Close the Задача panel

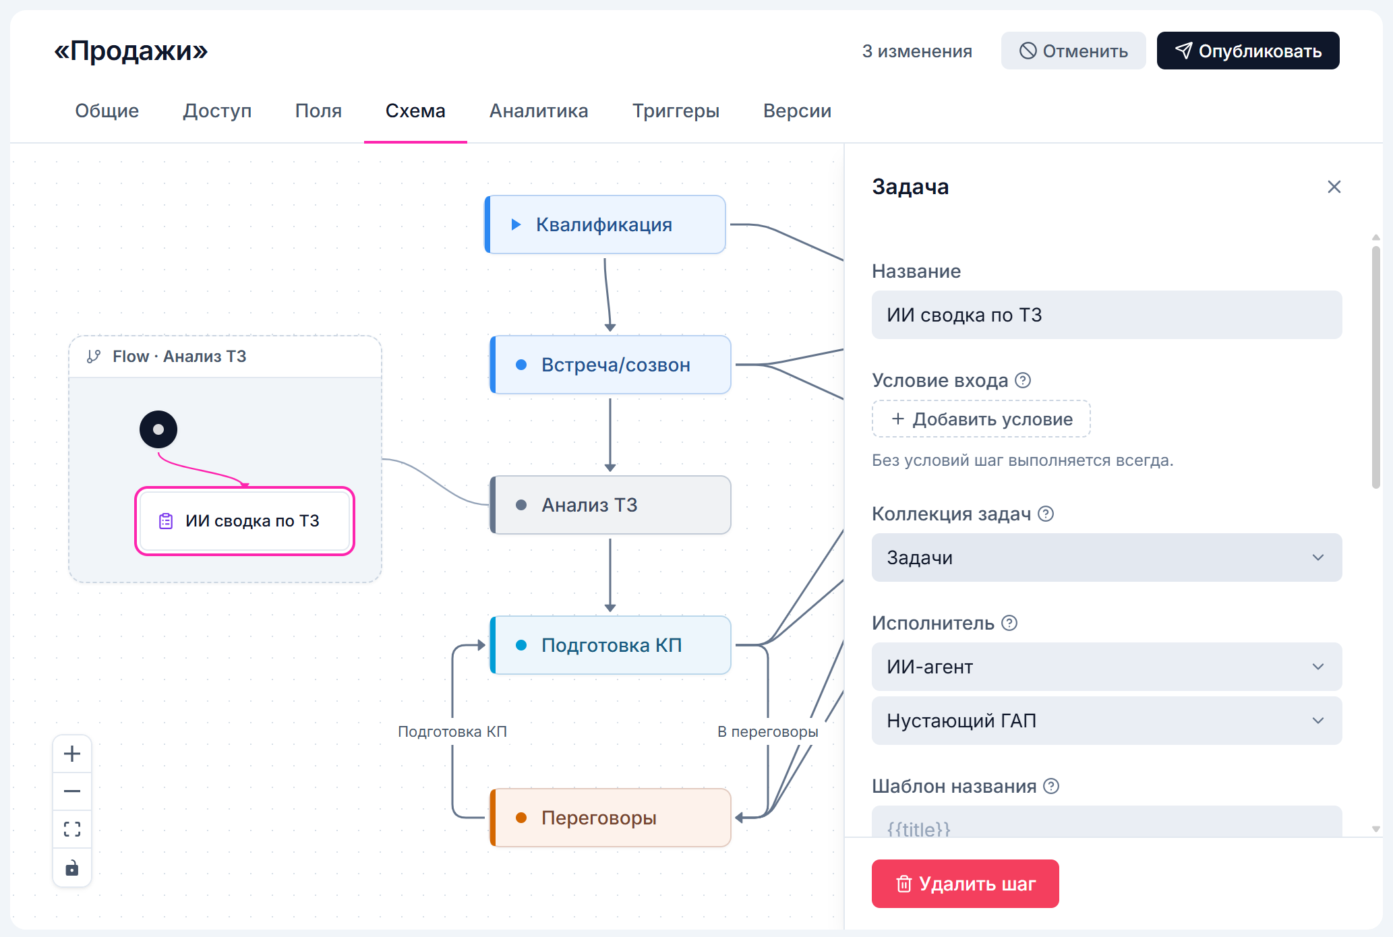click(1334, 187)
